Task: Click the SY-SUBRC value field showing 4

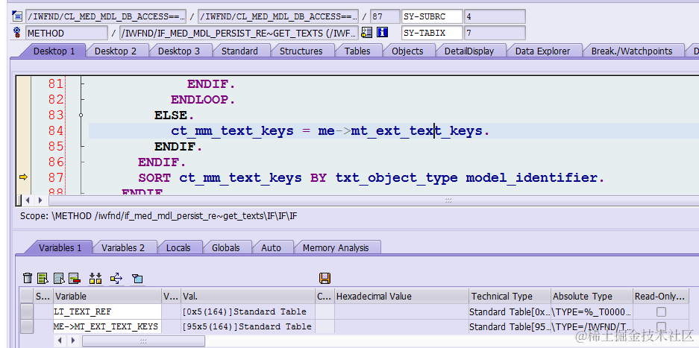Action: coord(495,17)
